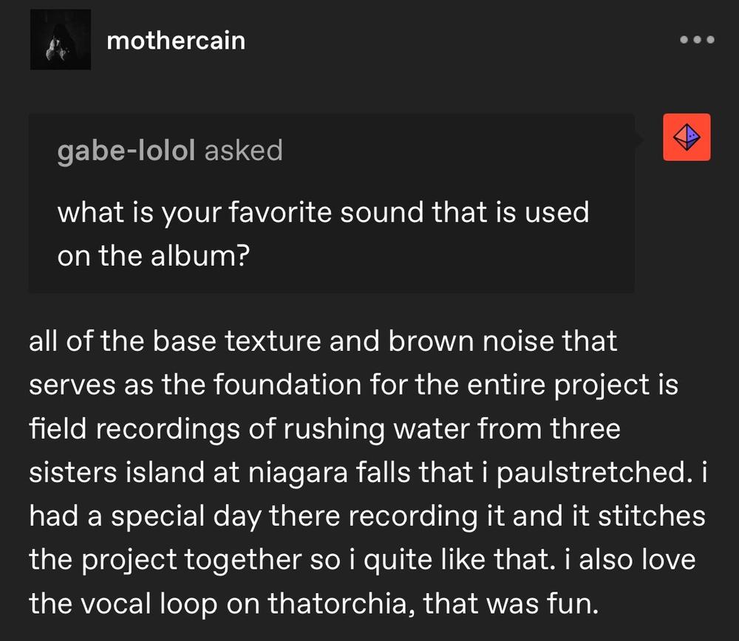
Task: Visit the mothercain blog via username
Action: click(176, 41)
